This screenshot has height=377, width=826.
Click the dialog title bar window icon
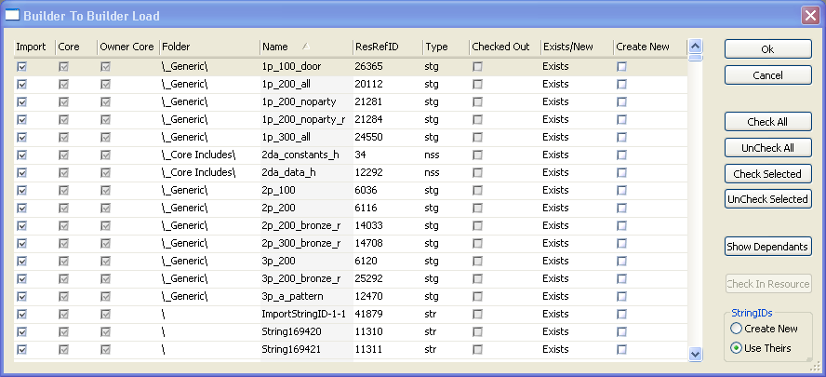(13, 16)
